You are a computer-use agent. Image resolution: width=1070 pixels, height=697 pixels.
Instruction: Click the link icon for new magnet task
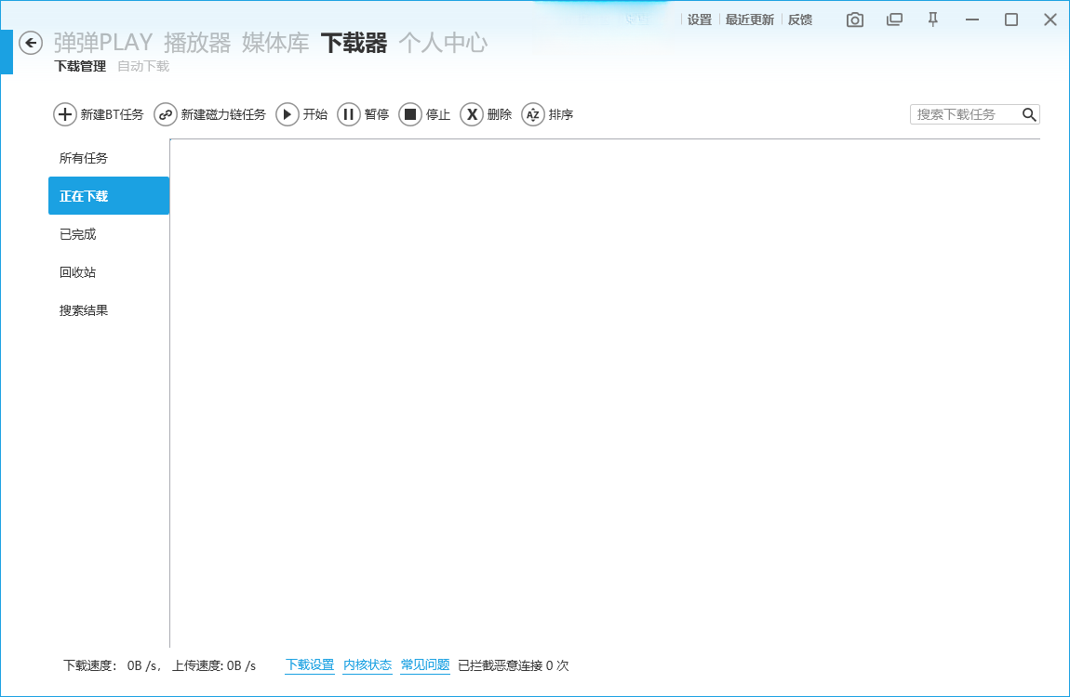(165, 114)
